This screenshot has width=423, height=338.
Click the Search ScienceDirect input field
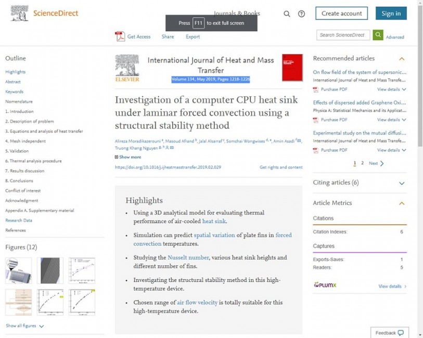[x=343, y=35]
